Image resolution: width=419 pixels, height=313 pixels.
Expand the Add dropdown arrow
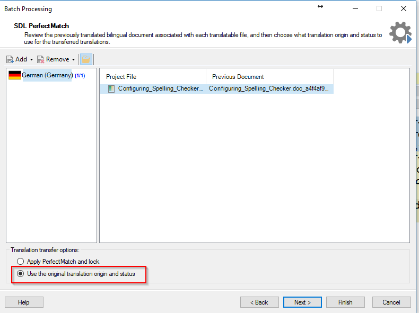[31, 59]
